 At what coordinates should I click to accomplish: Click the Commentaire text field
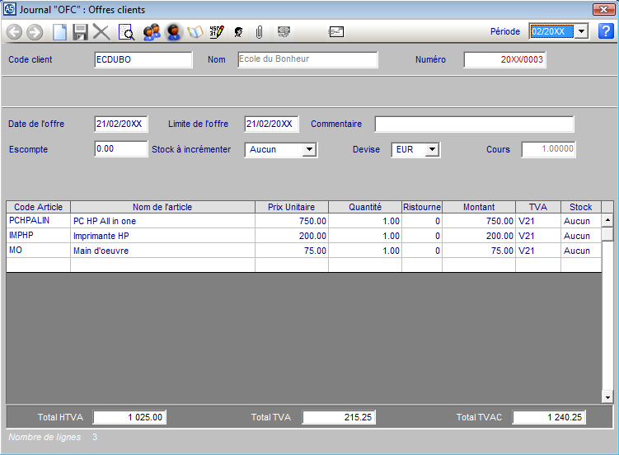point(474,124)
